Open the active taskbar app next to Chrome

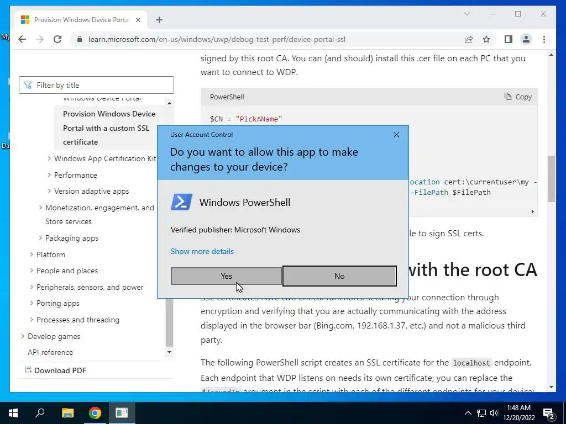122,413
